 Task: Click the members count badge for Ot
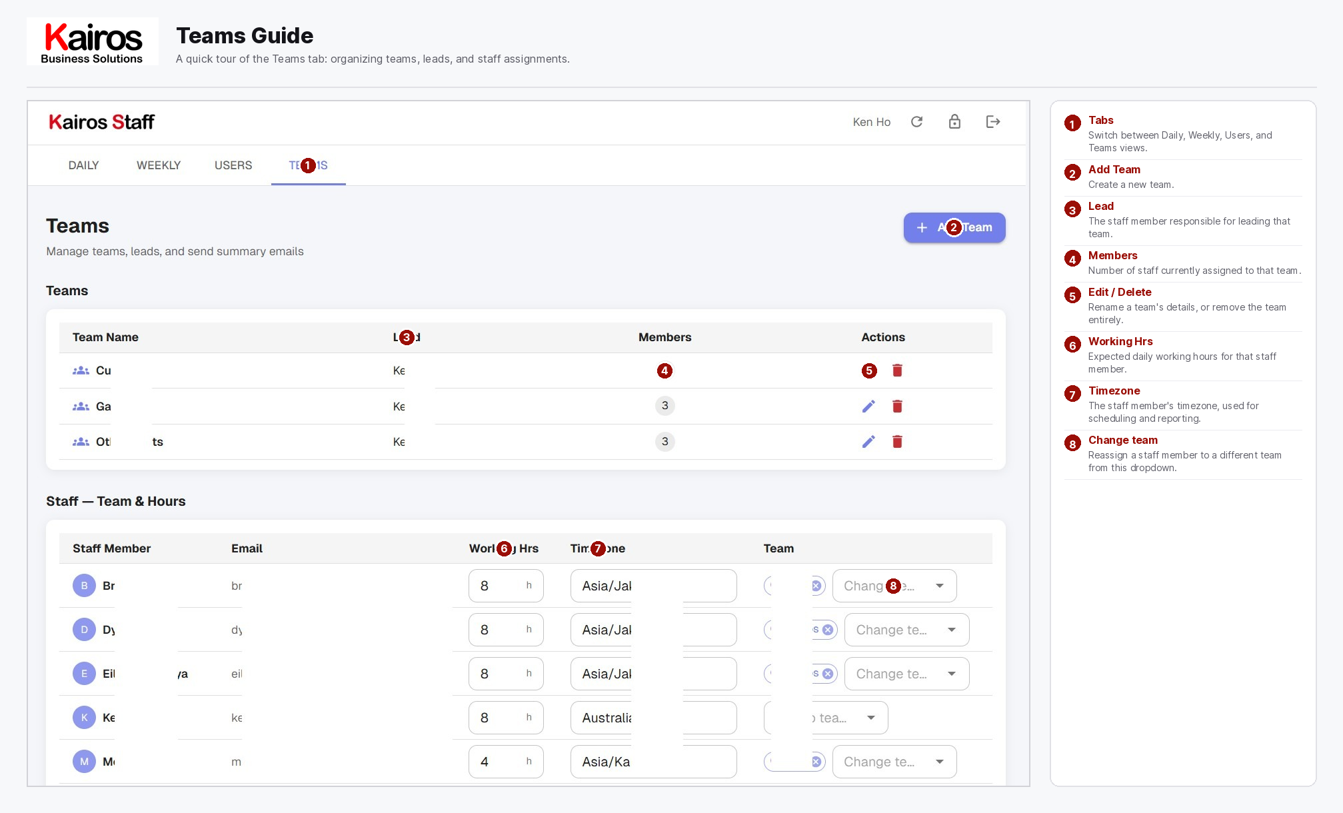pyautogui.click(x=665, y=442)
